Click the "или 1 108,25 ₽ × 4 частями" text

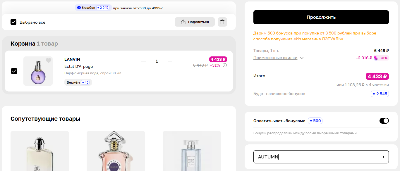point(363,85)
